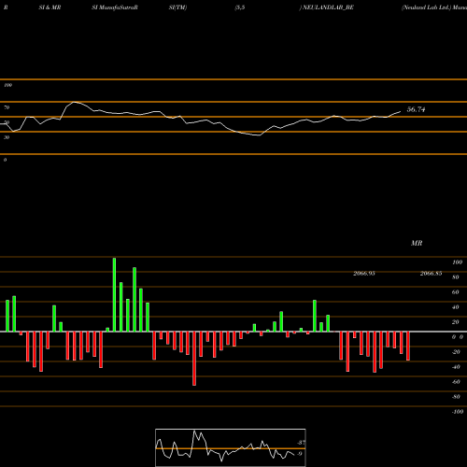Click the 30 level label on RSI chart
This screenshot has width=467, height=467.
point(7,137)
